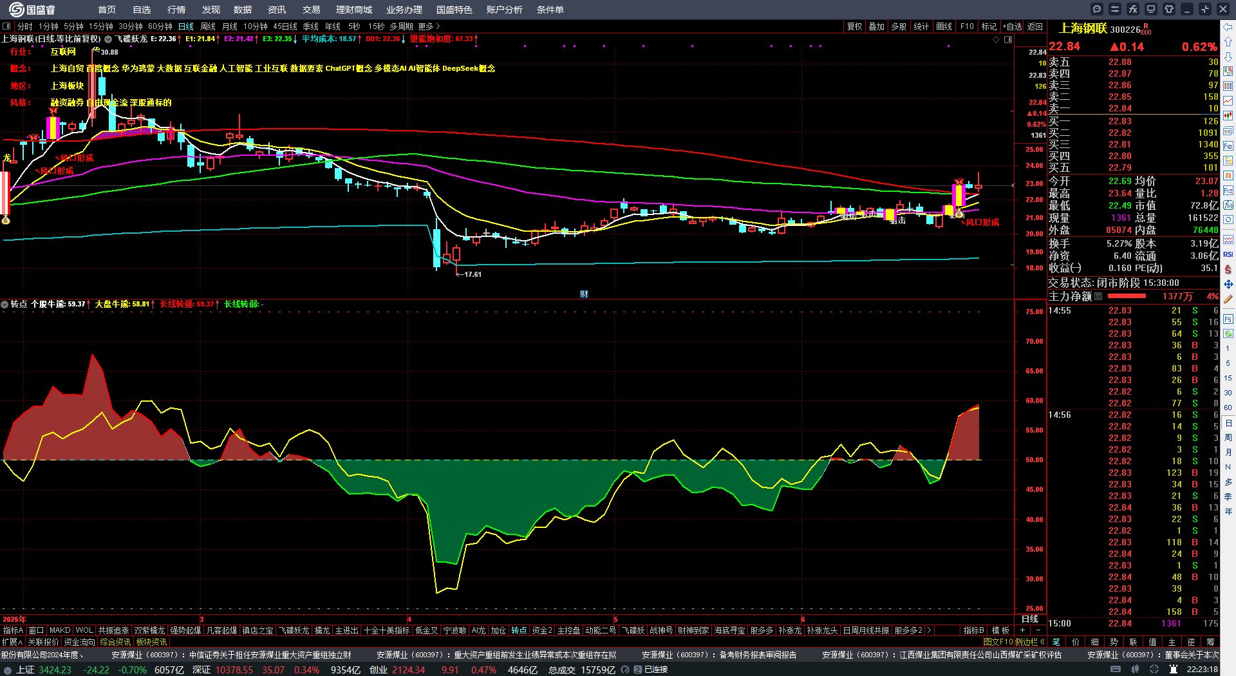Image resolution: width=1236 pixels, height=676 pixels.
Task: Click the blue back arrow sidebar icon
Action: [x=1228, y=27]
